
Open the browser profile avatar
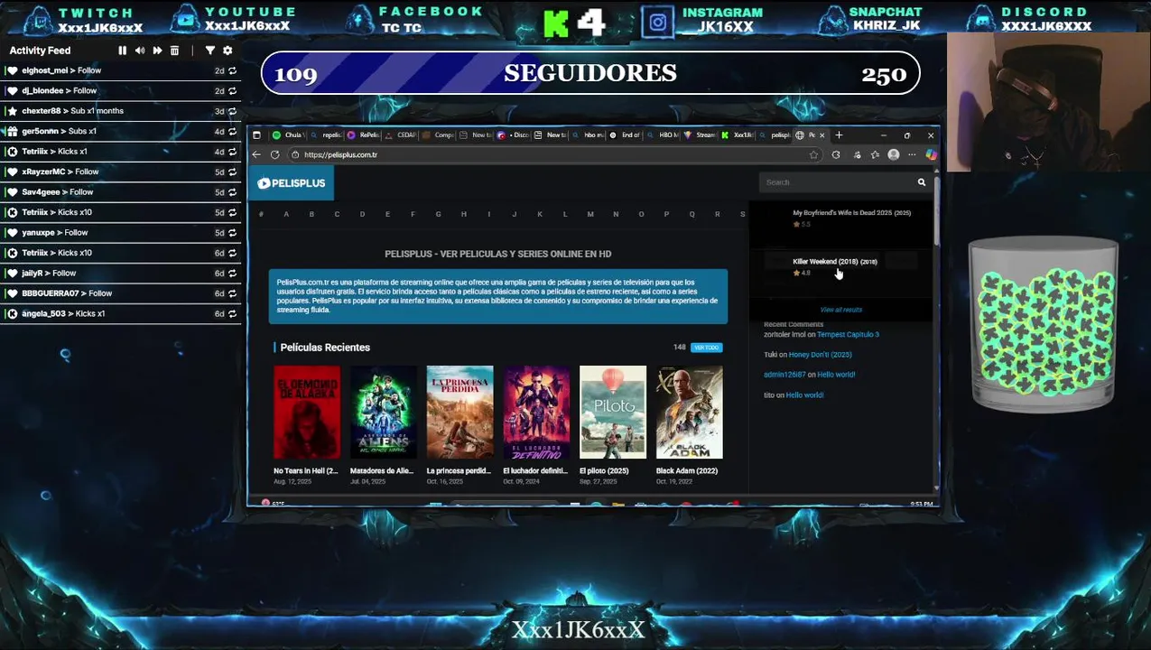(893, 154)
